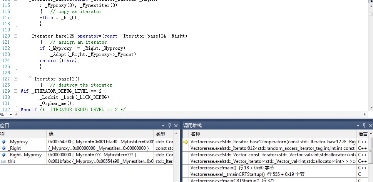This screenshot has width=373, height=182.
Task: Click the *this = _Right statement on line 117
Action: (x=60, y=18)
